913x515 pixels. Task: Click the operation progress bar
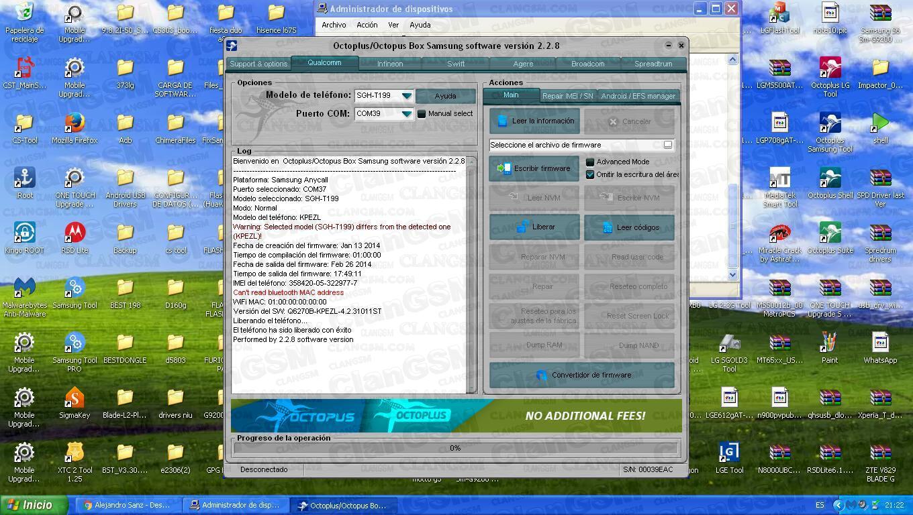point(455,448)
